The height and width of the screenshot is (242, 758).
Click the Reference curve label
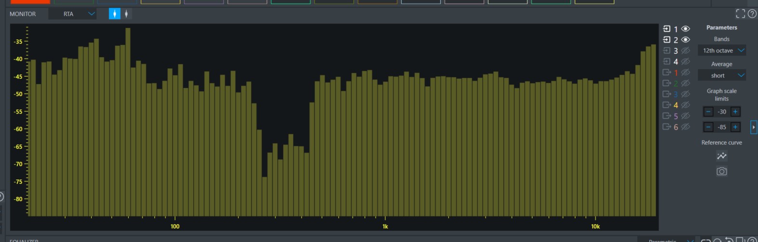click(x=722, y=142)
